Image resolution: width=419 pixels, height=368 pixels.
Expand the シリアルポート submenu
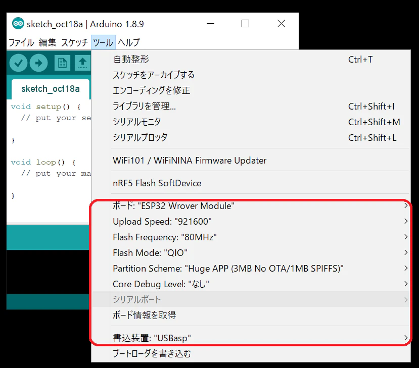(x=251, y=299)
